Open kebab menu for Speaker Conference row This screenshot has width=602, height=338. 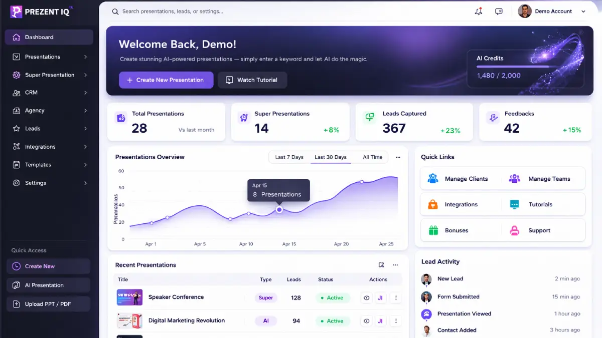(x=396, y=297)
